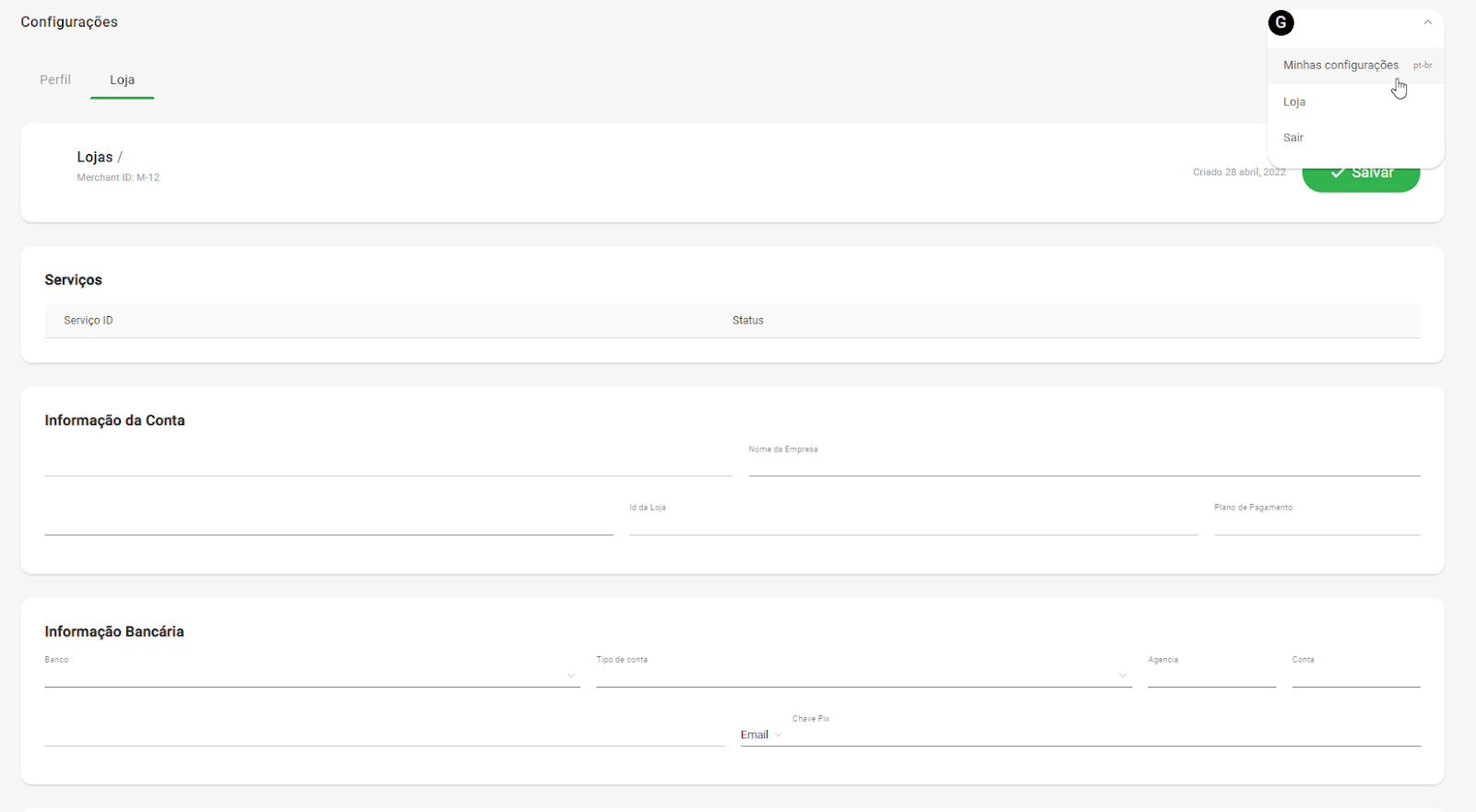The width and height of the screenshot is (1476, 812).
Task: Open the Banco dropdown
Action: click(x=312, y=672)
